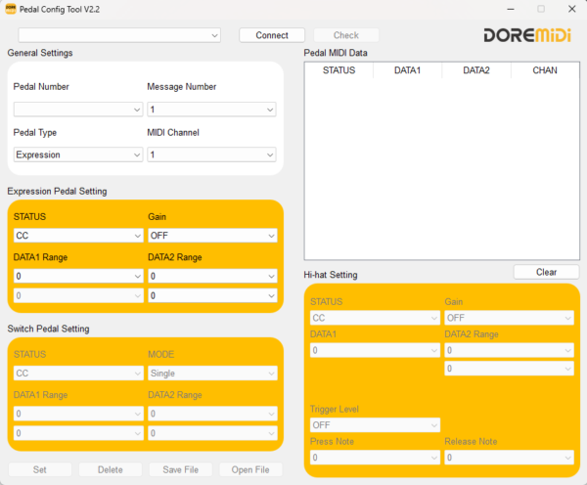Open Hi-hat DATA1 dropdown
The image size is (587, 485).
[375, 350]
